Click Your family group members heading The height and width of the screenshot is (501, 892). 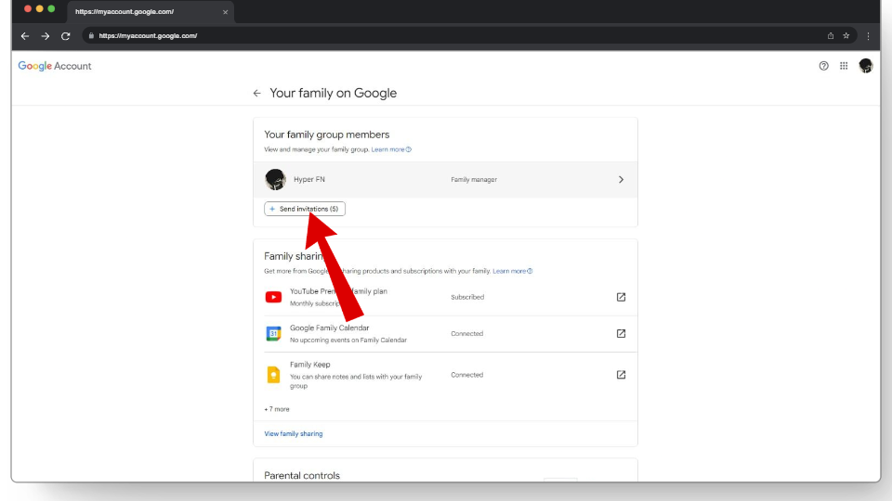tap(327, 135)
